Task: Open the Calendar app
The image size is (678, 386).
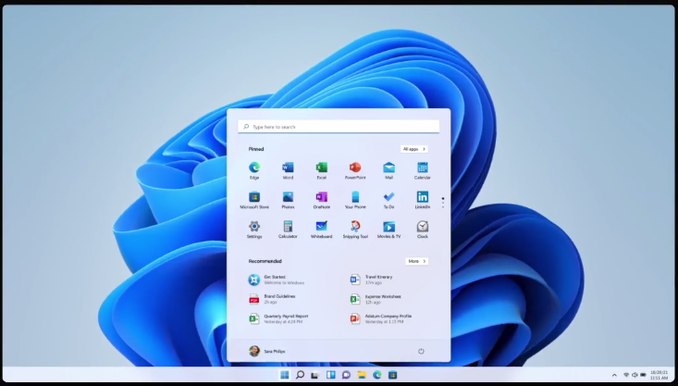Action: tap(423, 170)
